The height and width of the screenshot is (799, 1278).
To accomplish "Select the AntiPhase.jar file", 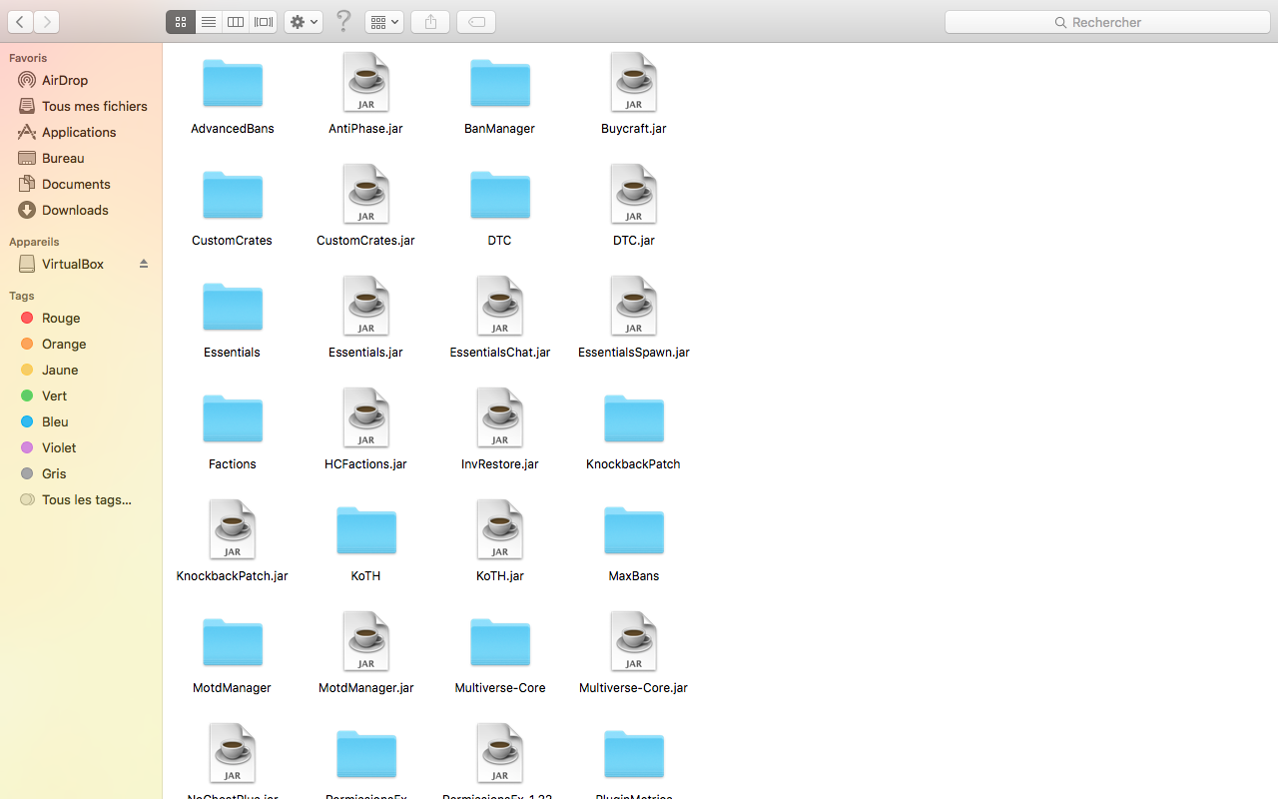I will (x=366, y=95).
